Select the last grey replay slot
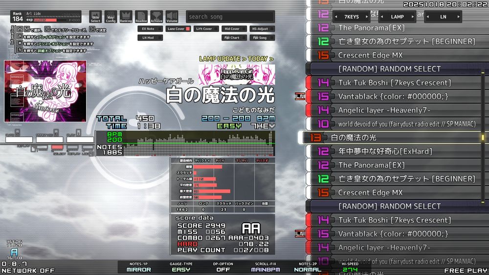 tap(88, 148)
